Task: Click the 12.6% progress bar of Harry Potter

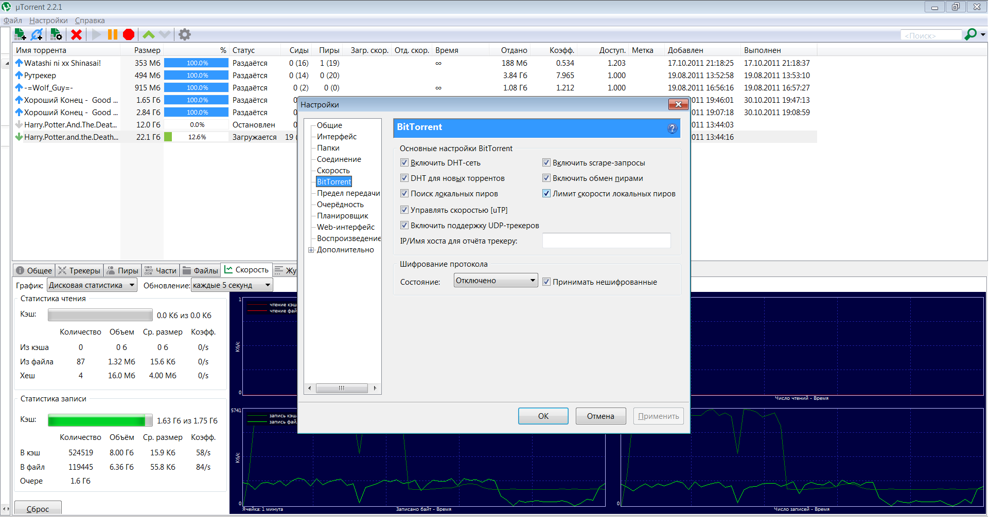Action: point(197,137)
